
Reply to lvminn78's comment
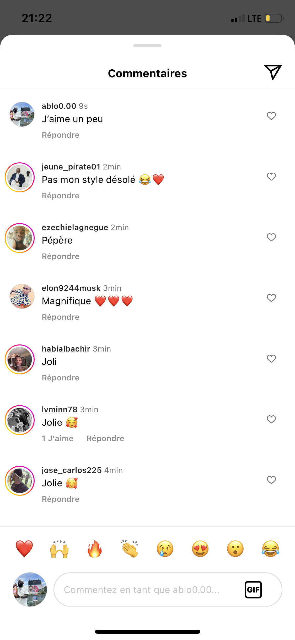click(105, 438)
